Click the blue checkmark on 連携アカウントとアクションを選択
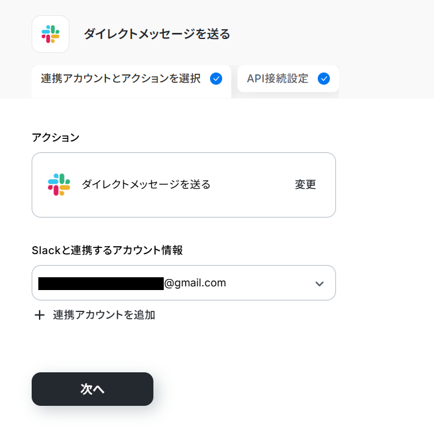The width and height of the screenshot is (434, 443). [x=215, y=79]
